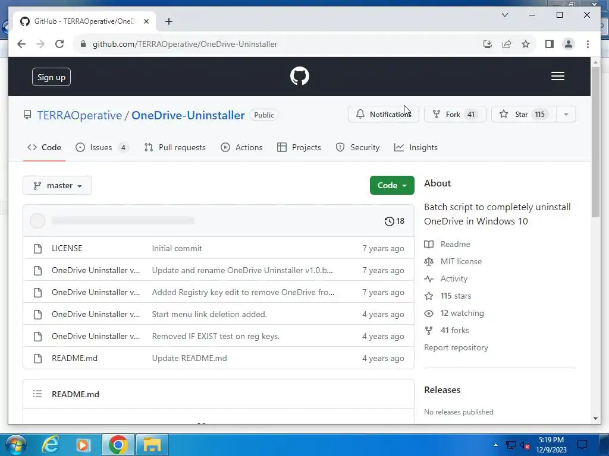Reload the page with refresh icon

tap(59, 44)
